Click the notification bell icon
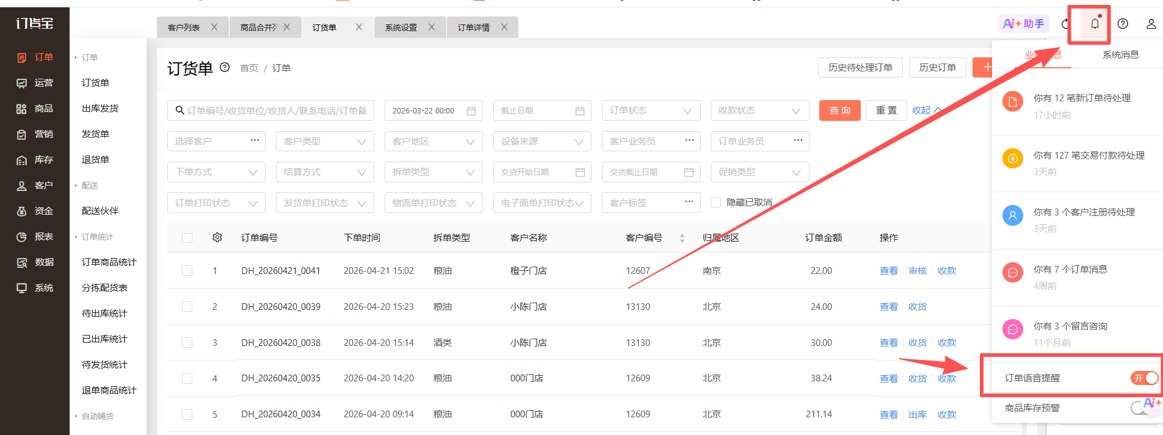The width and height of the screenshot is (1163, 435). [1095, 24]
